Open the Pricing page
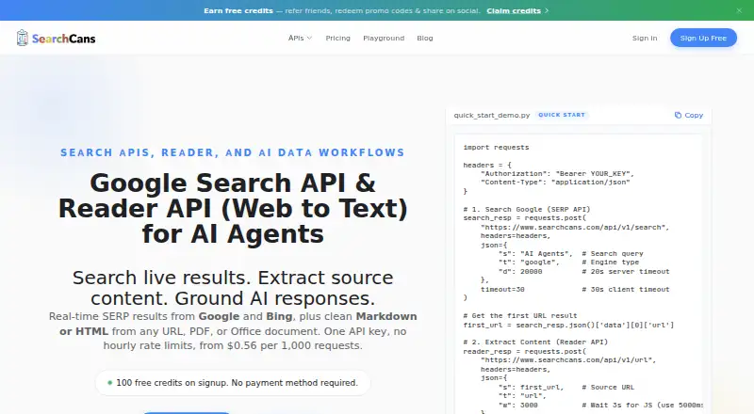 [337, 38]
